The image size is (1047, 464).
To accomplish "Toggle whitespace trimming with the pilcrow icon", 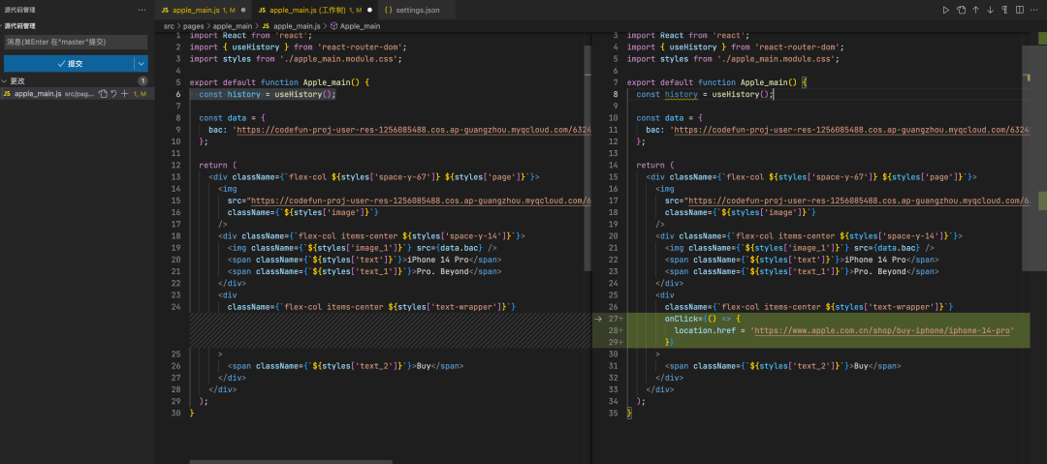I will pos(1005,10).
